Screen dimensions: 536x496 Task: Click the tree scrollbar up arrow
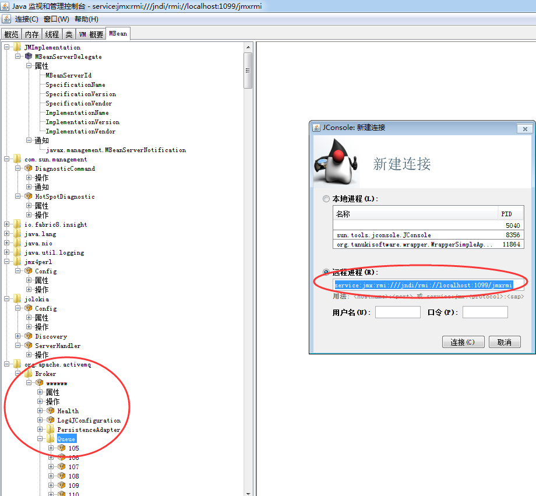pyautogui.click(x=248, y=47)
